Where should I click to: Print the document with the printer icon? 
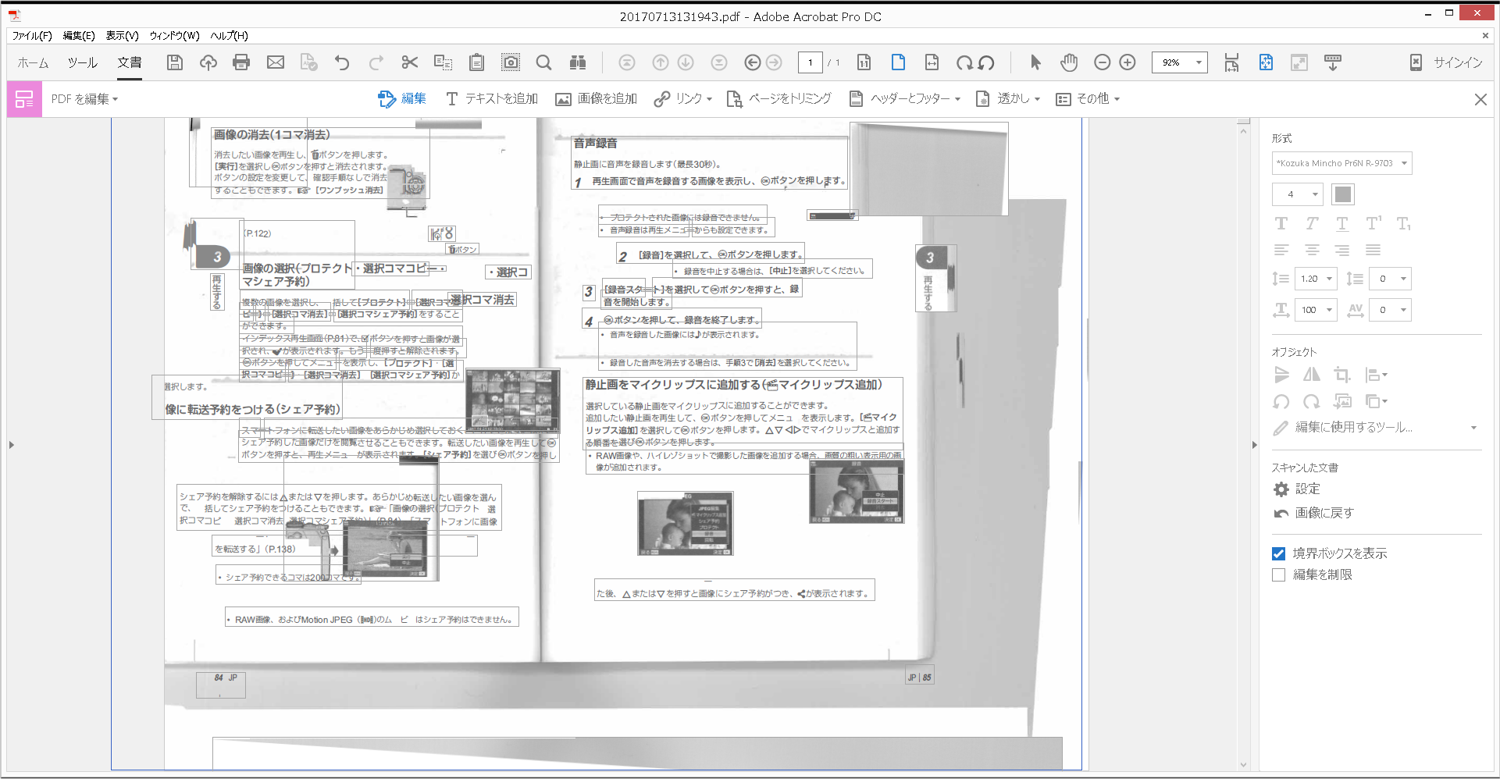[x=241, y=62]
